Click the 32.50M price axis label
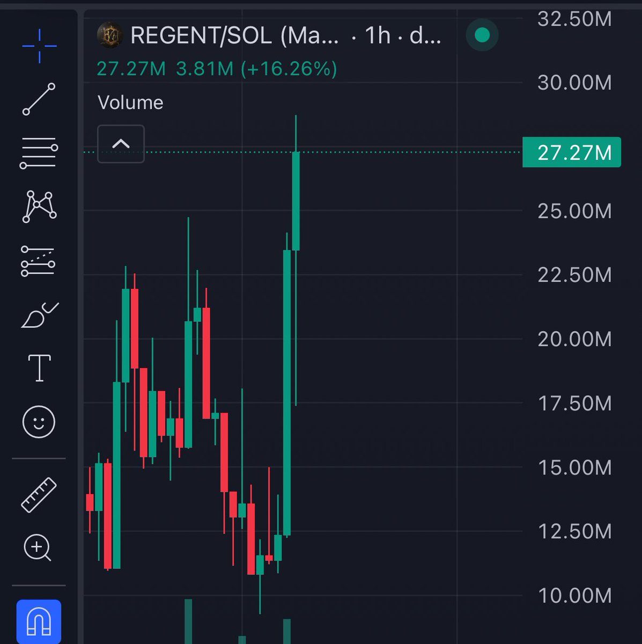Viewport: 642px width, 644px height. pos(574,19)
